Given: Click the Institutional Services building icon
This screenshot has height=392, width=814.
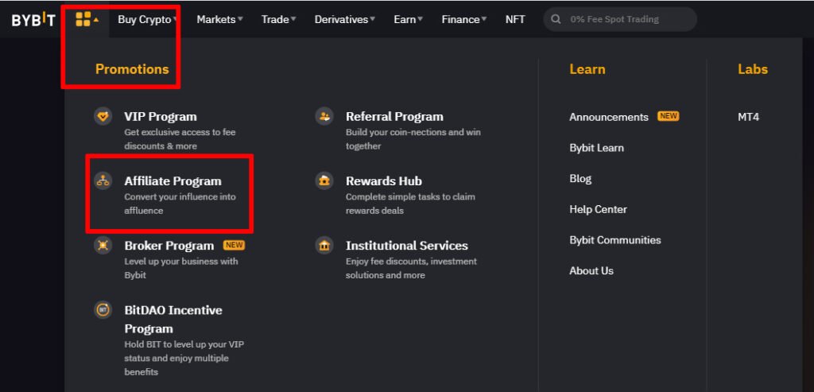Looking at the screenshot, I should coord(324,245).
